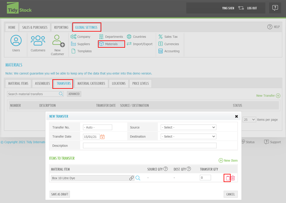Open the items per page dropdown
Viewport: 286px width, 203px height.
(x=249, y=120)
